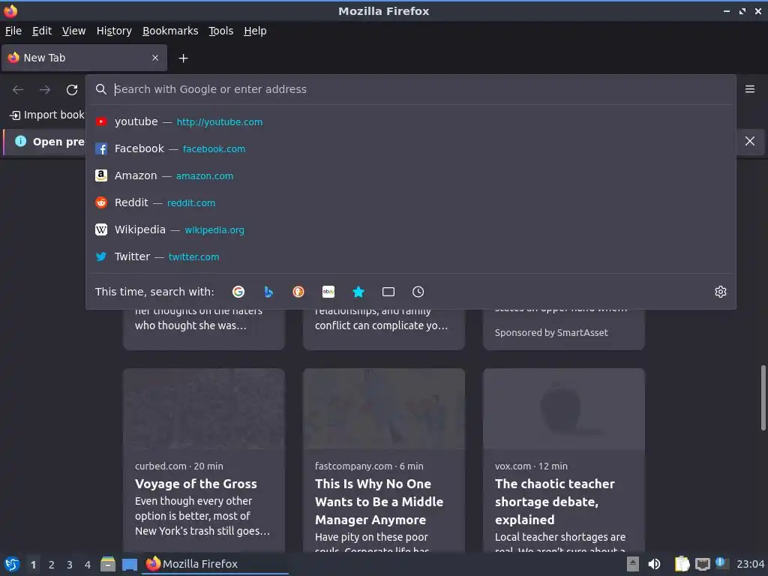
Task: Select the Bing search shortcut icon
Action: (268, 292)
